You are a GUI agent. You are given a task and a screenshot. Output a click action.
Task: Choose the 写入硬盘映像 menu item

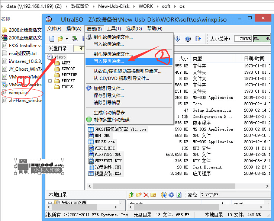tap(109, 61)
